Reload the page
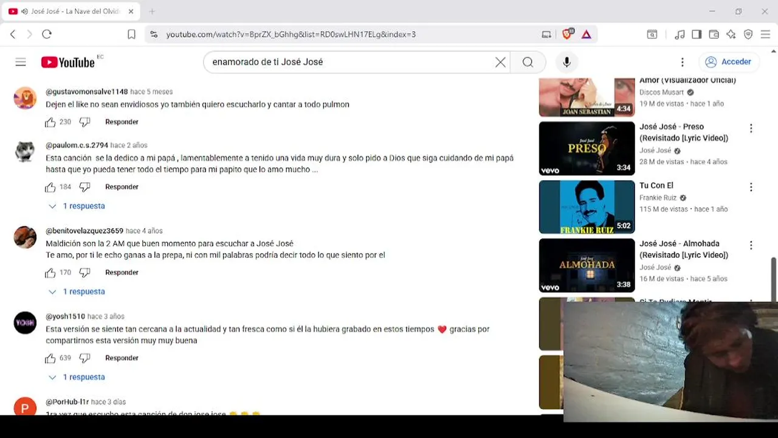This screenshot has width=778, height=438. (x=47, y=35)
